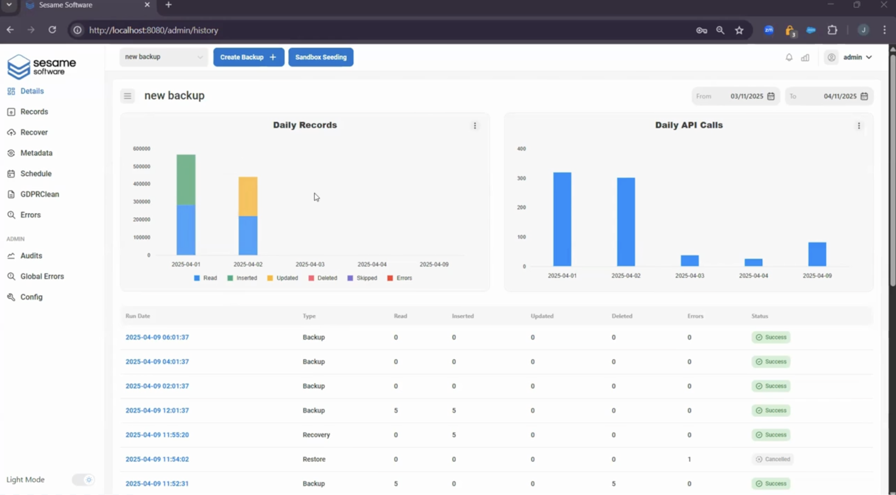Open the browser tab search dropdown arrow
This screenshot has width=896, height=495.
(x=9, y=5)
